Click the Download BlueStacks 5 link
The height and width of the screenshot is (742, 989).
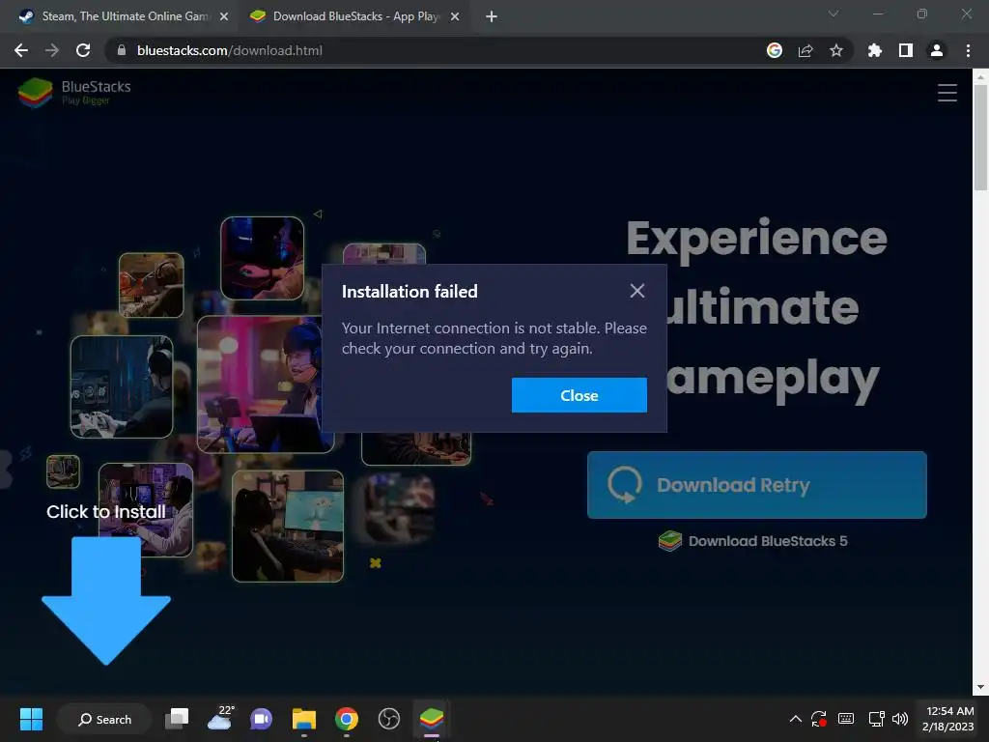coord(752,541)
